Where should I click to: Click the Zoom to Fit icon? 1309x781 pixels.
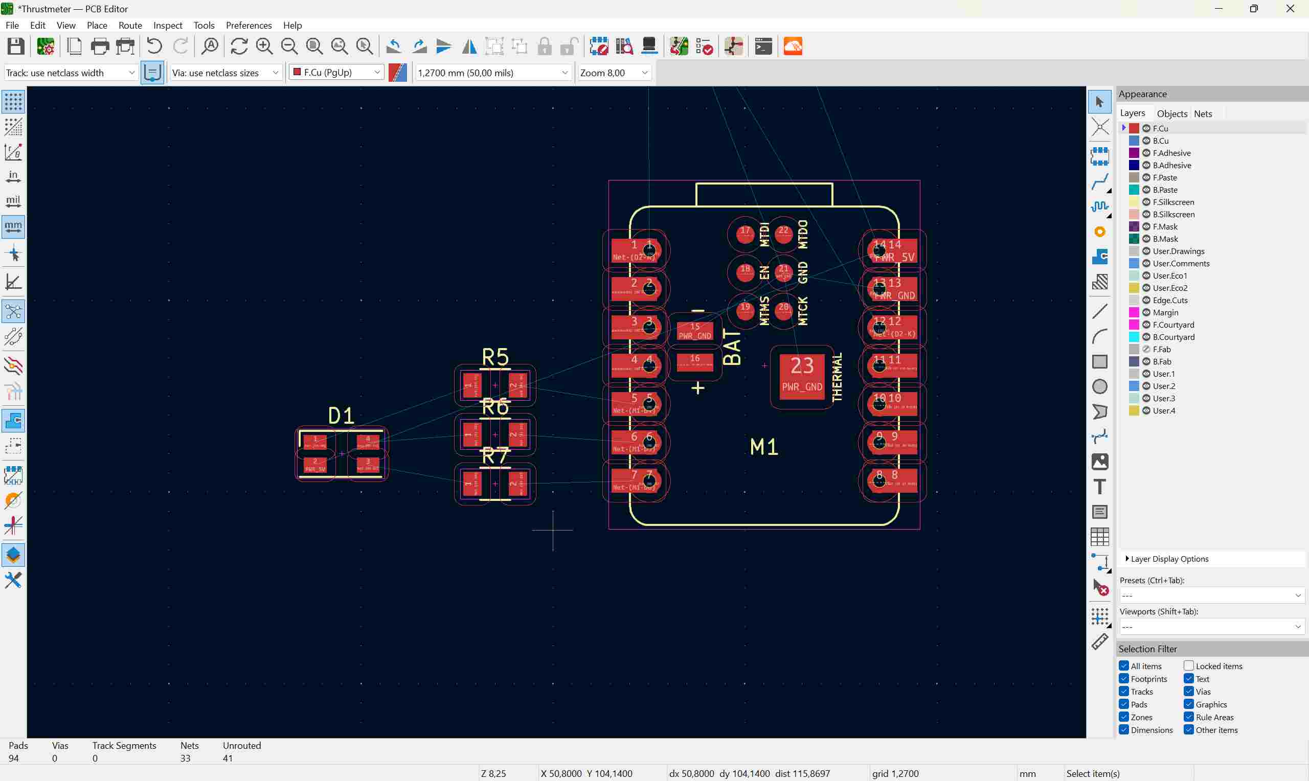314,47
